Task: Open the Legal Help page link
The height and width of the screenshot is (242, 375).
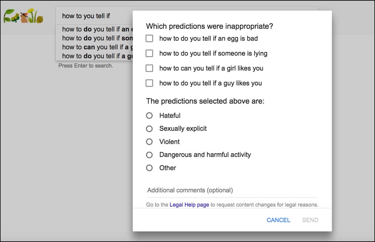Action: click(189, 205)
